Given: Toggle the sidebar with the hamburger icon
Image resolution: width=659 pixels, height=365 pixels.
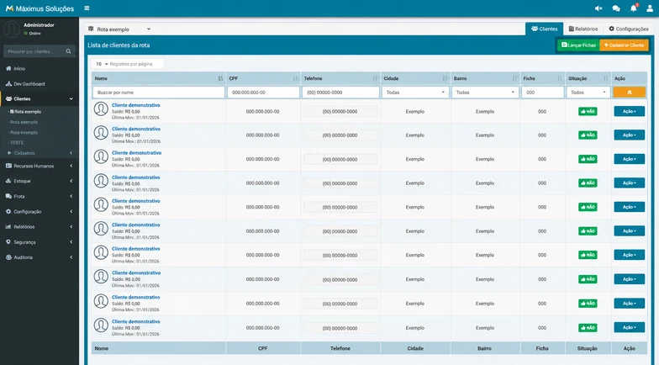Looking at the screenshot, I should [x=87, y=8].
